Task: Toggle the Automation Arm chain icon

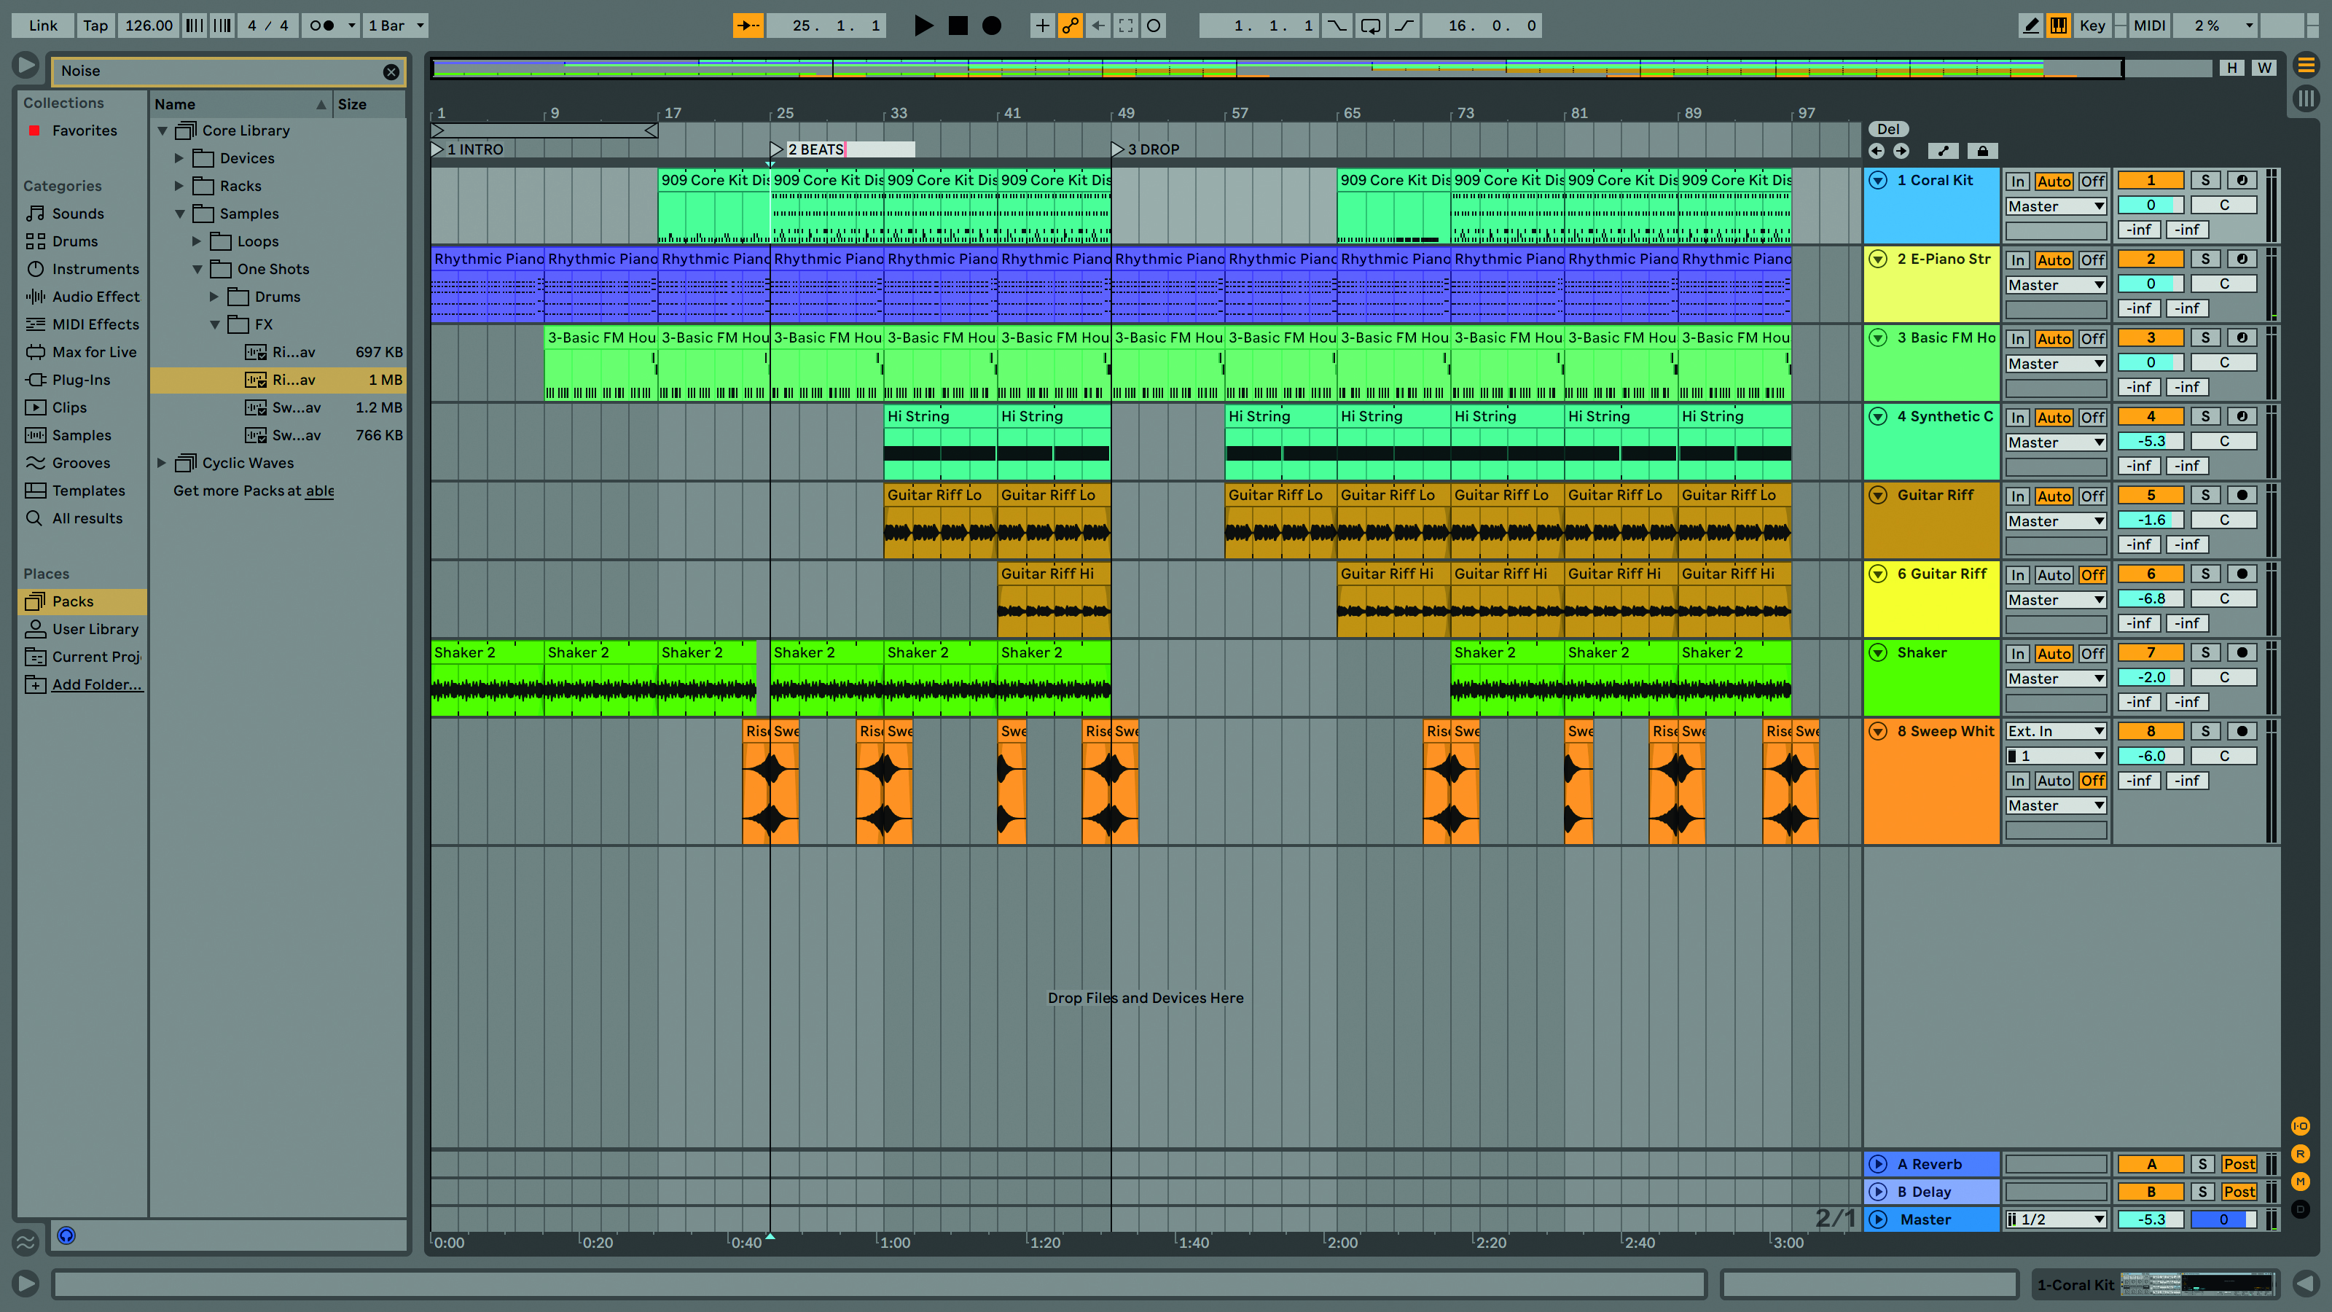Action: (1070, 26)
